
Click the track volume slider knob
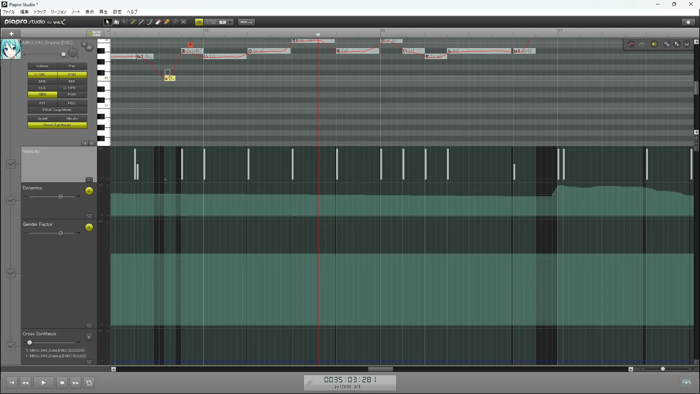(x=63, y=55)
